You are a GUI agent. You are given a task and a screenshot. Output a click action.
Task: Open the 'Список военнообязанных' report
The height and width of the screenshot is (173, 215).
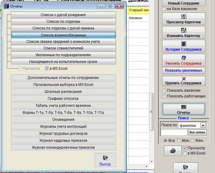click(x=63, y=35)
